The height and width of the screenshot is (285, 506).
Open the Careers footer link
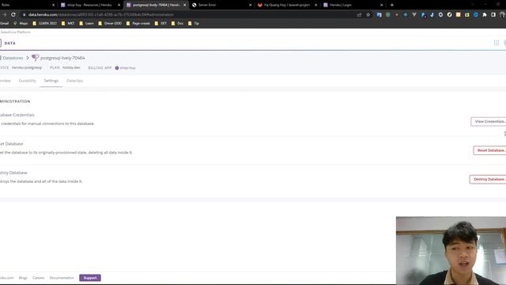38,278
